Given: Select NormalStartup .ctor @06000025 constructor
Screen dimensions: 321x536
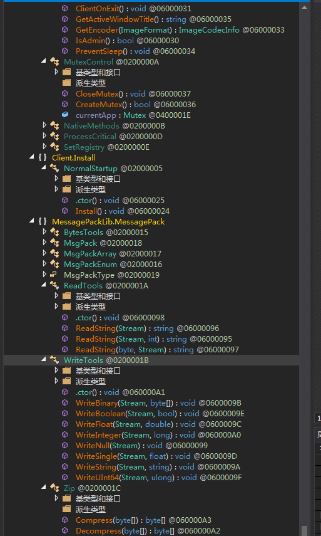Looking at the screenshot, I should [120, 200].
